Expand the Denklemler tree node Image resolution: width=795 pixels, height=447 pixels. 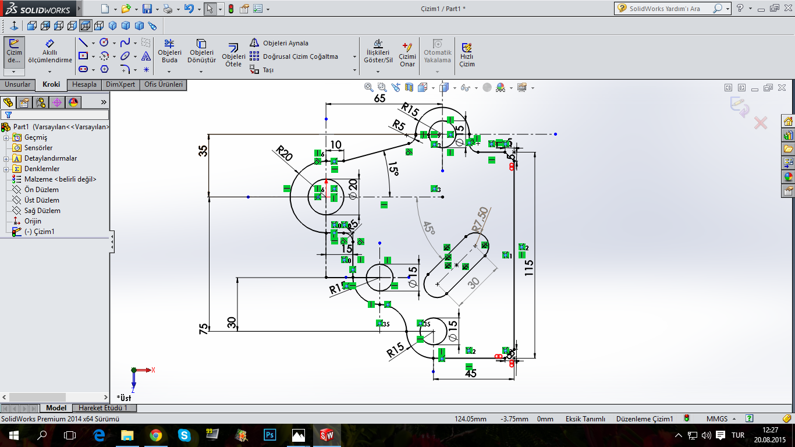6,169
